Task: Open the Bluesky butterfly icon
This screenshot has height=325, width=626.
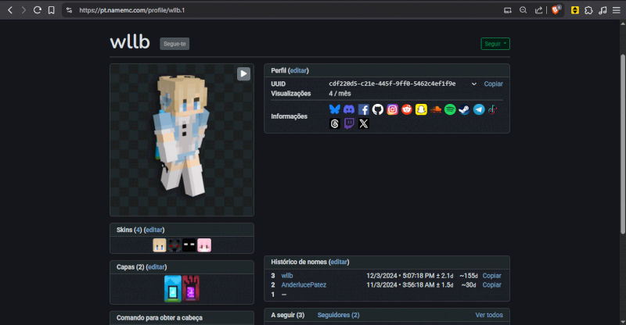Action: pos(335,110)
